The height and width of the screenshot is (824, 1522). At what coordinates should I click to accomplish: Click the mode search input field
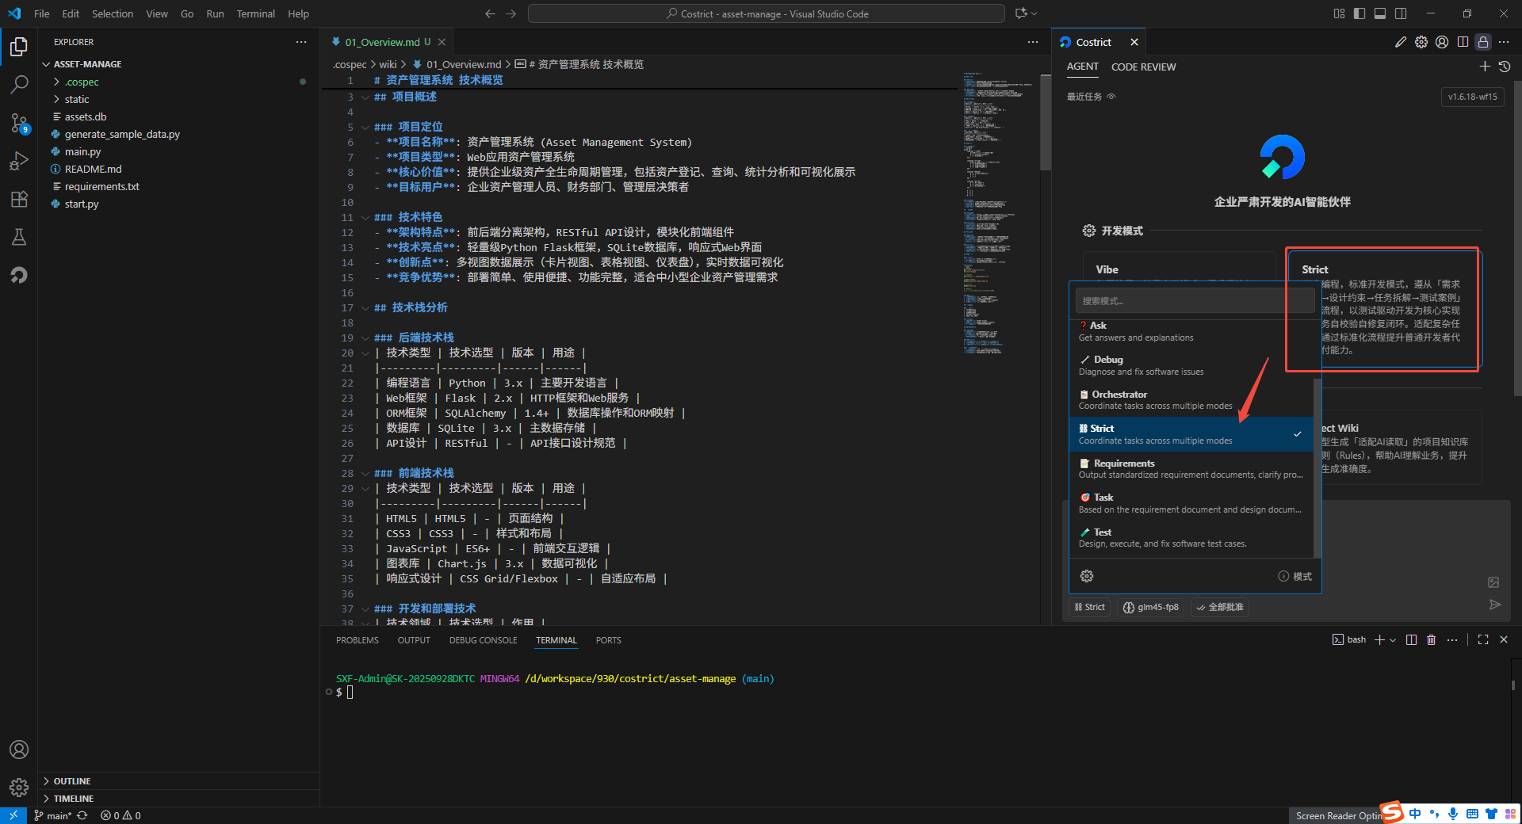pyautogui.click(x=1194, y=301)
